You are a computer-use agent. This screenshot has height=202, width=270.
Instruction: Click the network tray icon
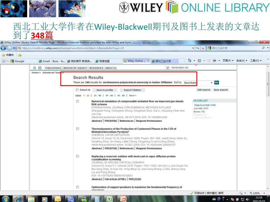click(243, 199)
